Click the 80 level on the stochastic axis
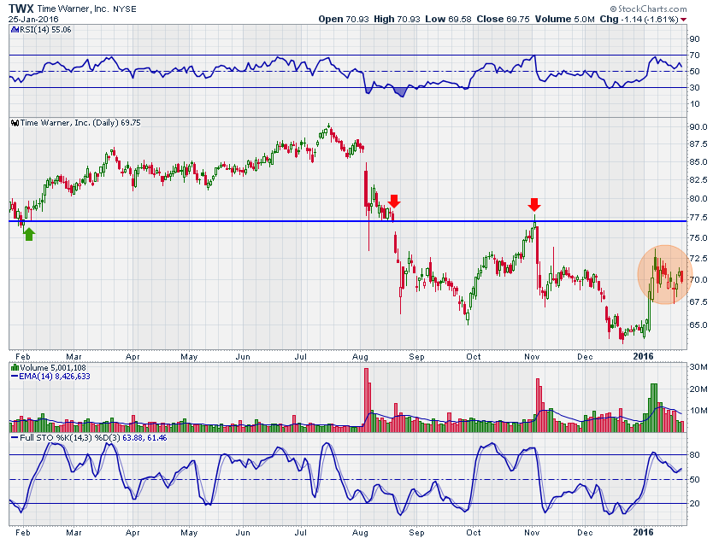 point(694,455)
